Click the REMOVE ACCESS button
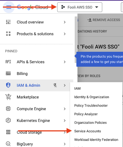Image resolution: width=123 pixels, height=147 pixels. point(104,20)
